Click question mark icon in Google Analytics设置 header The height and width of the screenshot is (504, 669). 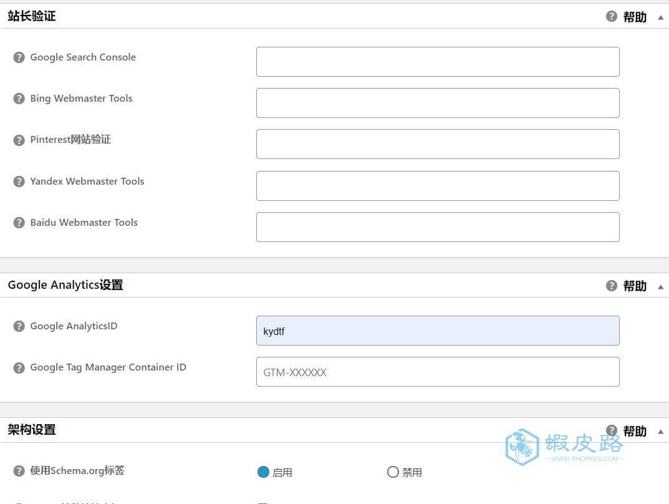point(612,286)
